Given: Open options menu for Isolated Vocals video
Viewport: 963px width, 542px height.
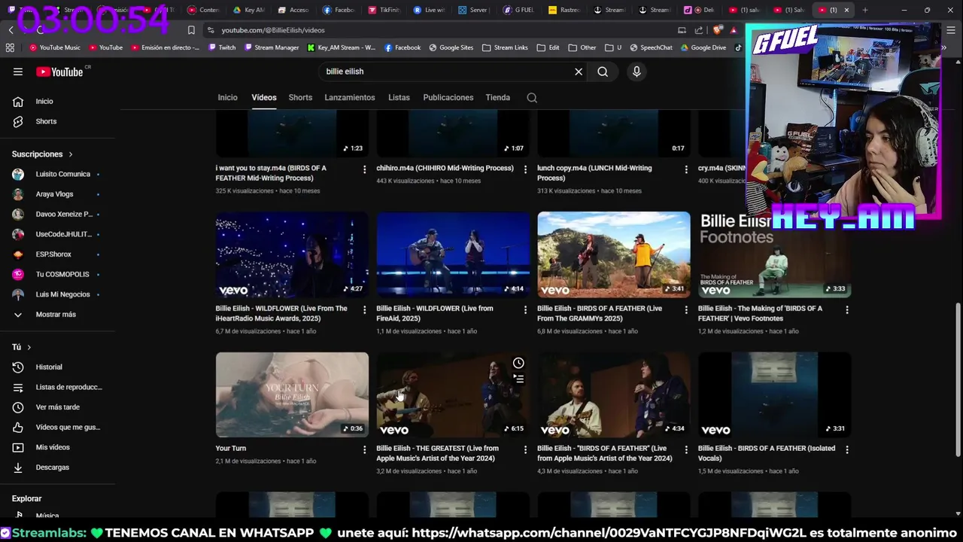Looking at the screenshot, I should [x=847, y=449].
